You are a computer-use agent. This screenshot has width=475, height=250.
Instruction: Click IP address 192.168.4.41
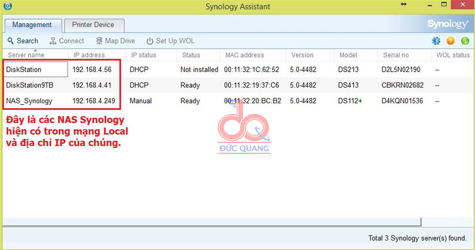click(x=92, y=85)
